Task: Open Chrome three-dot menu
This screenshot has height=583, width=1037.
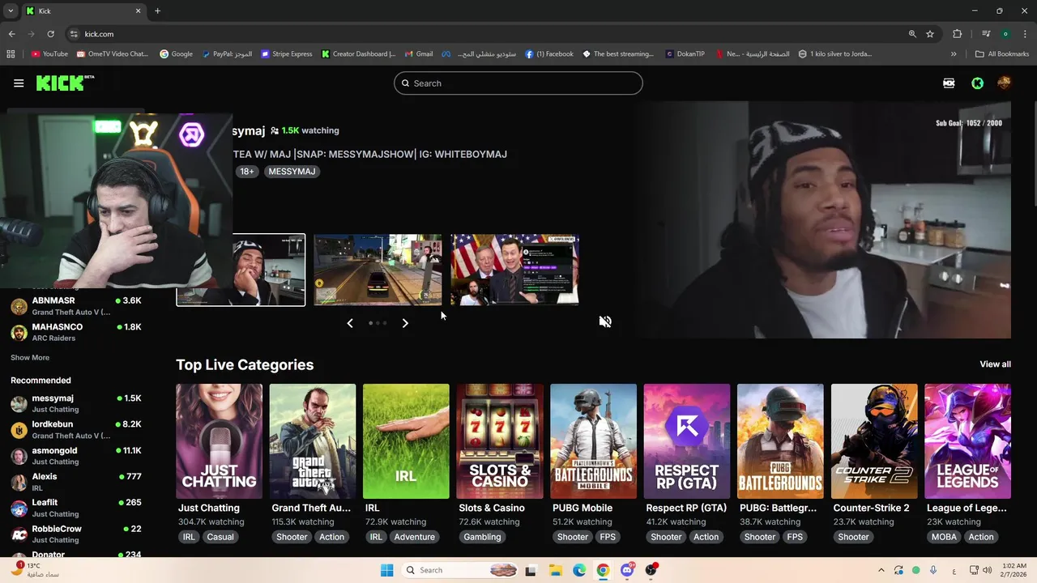Action: [x=1025, y=34]
